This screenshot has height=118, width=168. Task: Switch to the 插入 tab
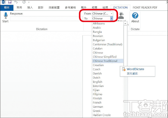(30, 8)
